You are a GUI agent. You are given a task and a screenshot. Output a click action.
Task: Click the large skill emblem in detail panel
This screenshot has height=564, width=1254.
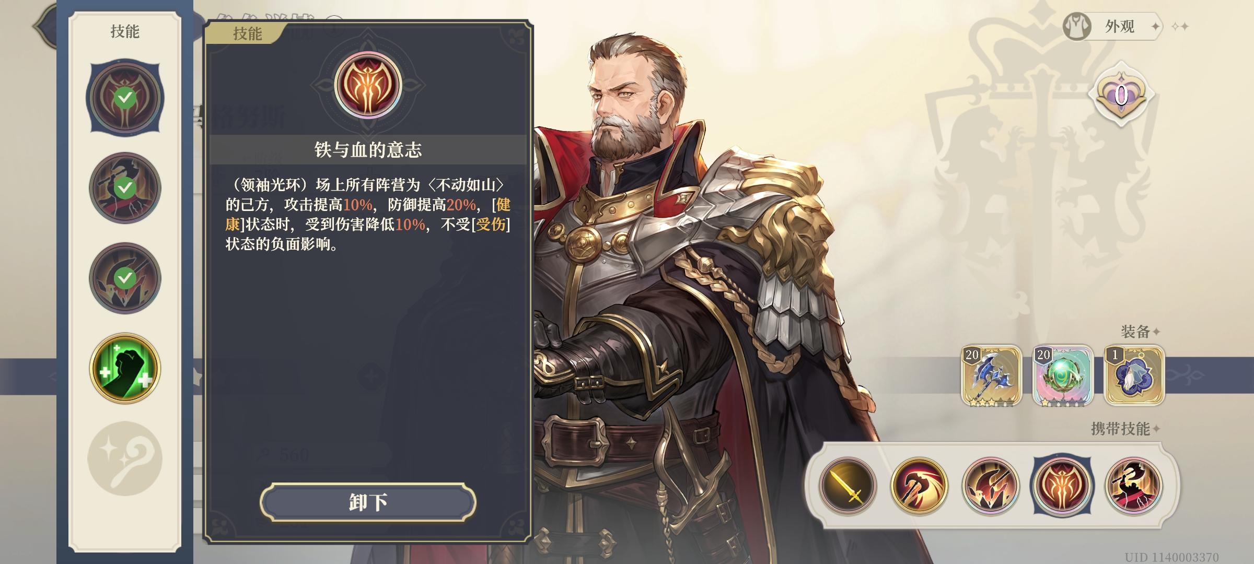pyautogui.click(x=368, y=85)
